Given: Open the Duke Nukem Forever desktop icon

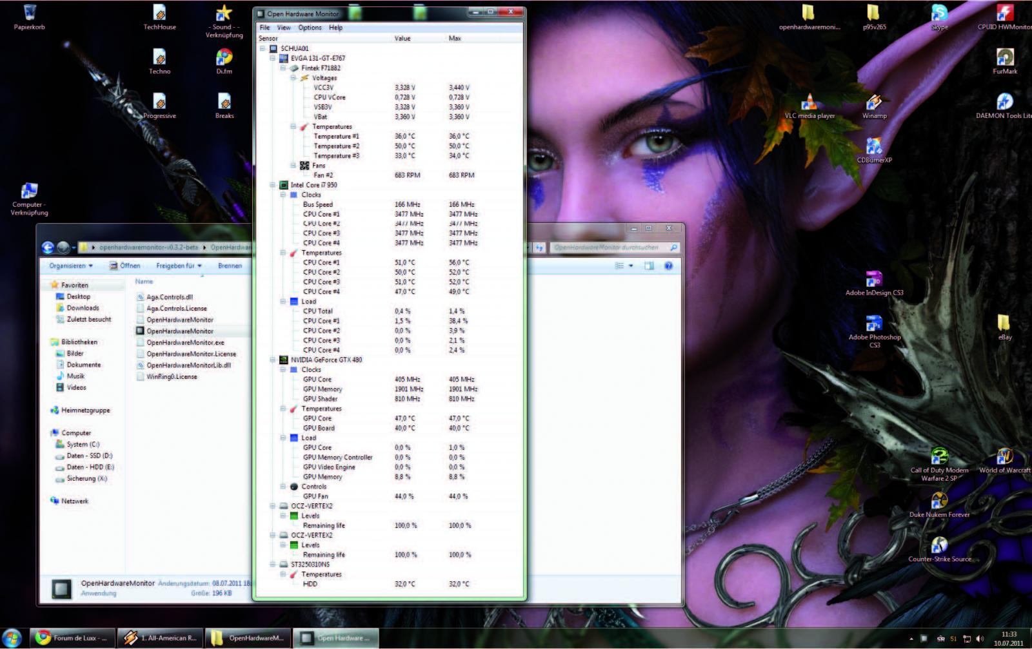Looking at the screenshot, I should 940,505.
